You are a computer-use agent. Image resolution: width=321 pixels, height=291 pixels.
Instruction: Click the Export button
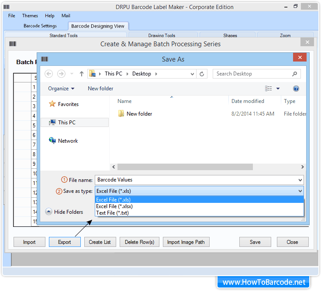65,242
